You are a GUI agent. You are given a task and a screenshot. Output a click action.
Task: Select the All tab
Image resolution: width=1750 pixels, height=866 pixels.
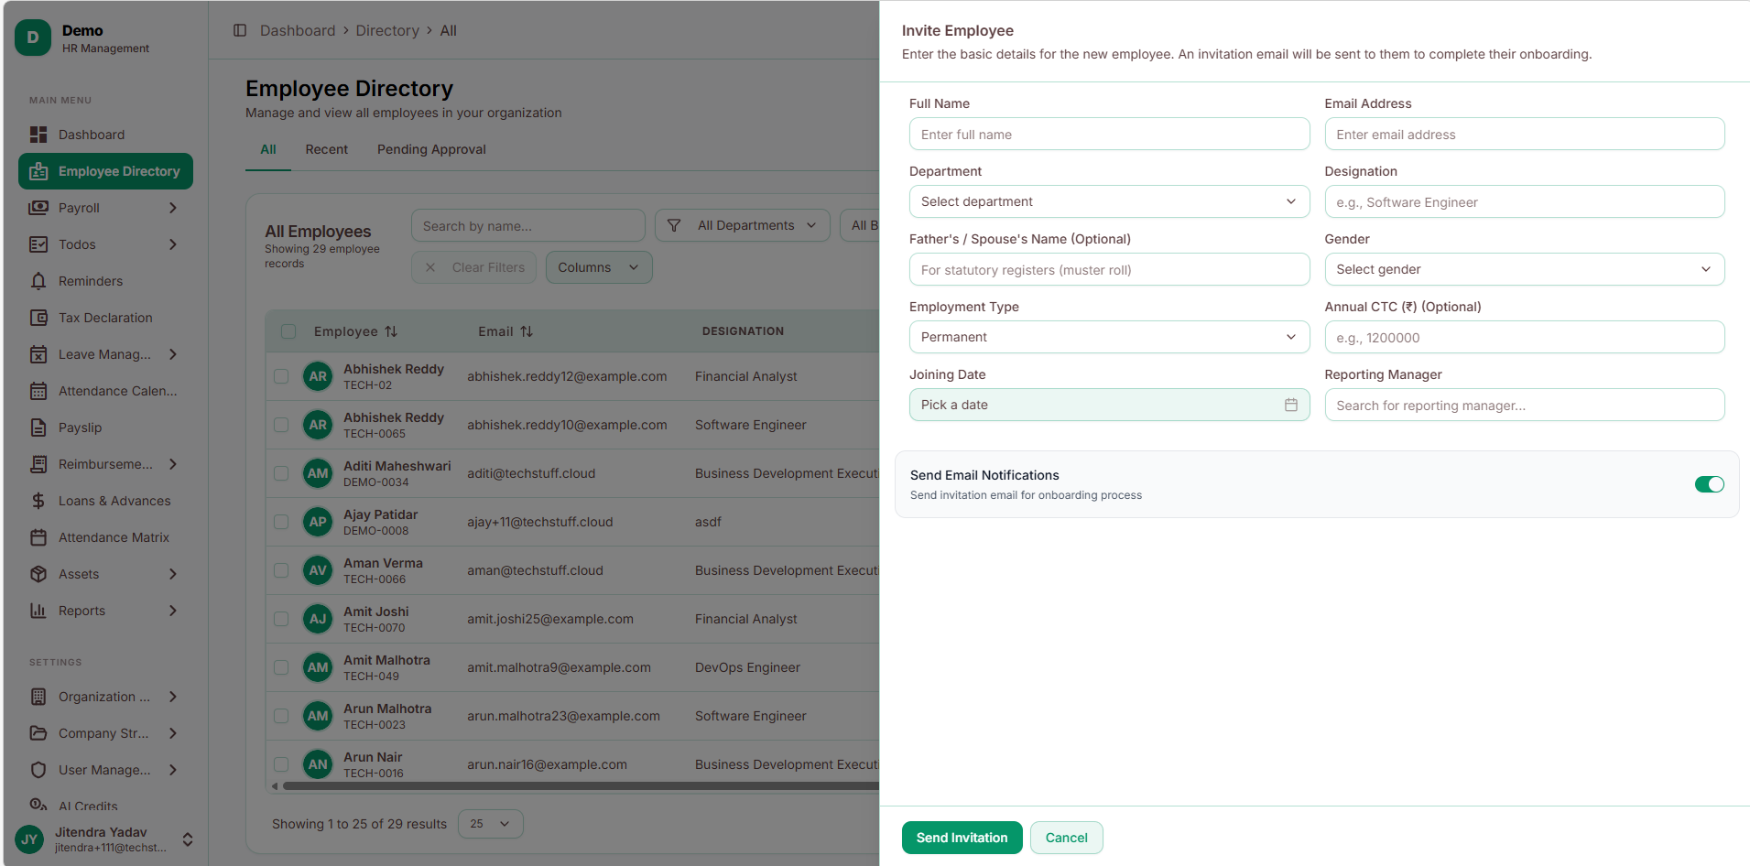tap(268, 149)
